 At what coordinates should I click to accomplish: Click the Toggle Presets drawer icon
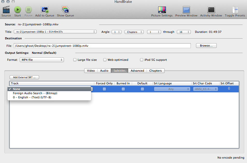pos(235,10)
